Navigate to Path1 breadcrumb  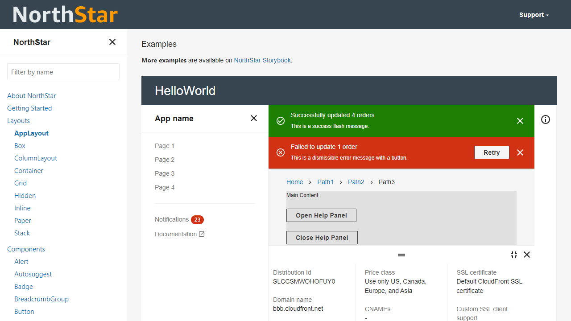tap(325, 182)
